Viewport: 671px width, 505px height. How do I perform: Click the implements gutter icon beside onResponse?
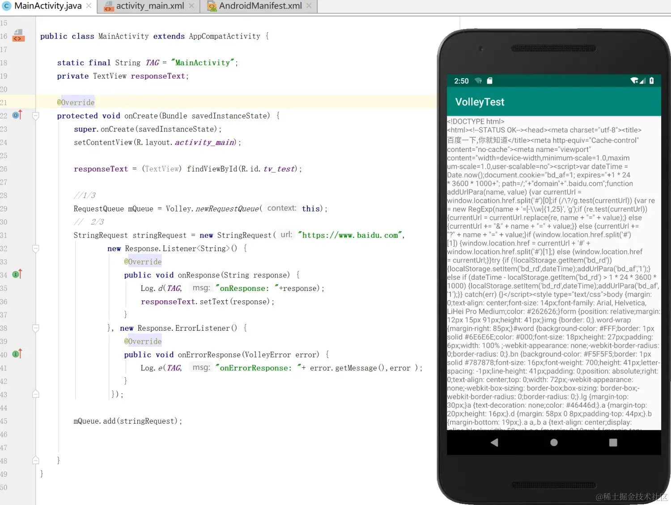[17, 274]
